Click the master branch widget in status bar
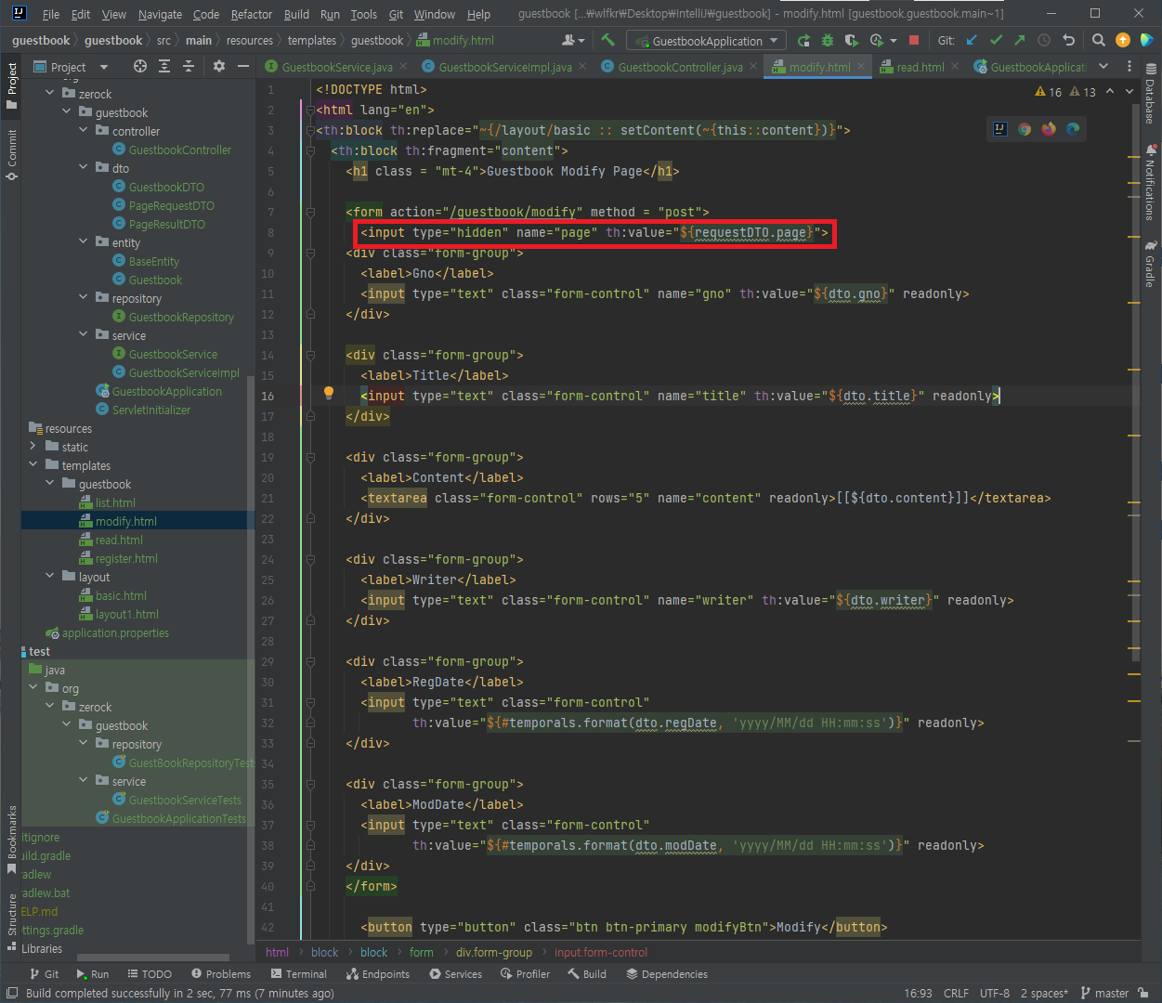Image resolution: width=1162 pixels, height=1003 pixels. (x=1105, y=993)
